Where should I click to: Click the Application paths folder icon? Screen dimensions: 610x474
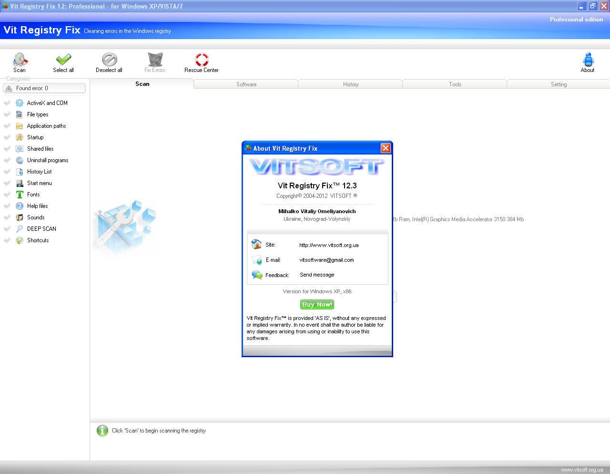click(x=20, y=126)
